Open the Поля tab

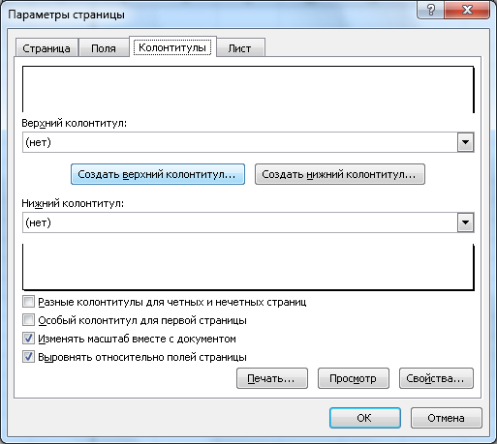(x=104, y=48)
